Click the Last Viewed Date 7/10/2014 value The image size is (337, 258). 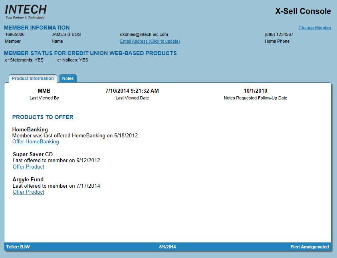coord(132,91)
